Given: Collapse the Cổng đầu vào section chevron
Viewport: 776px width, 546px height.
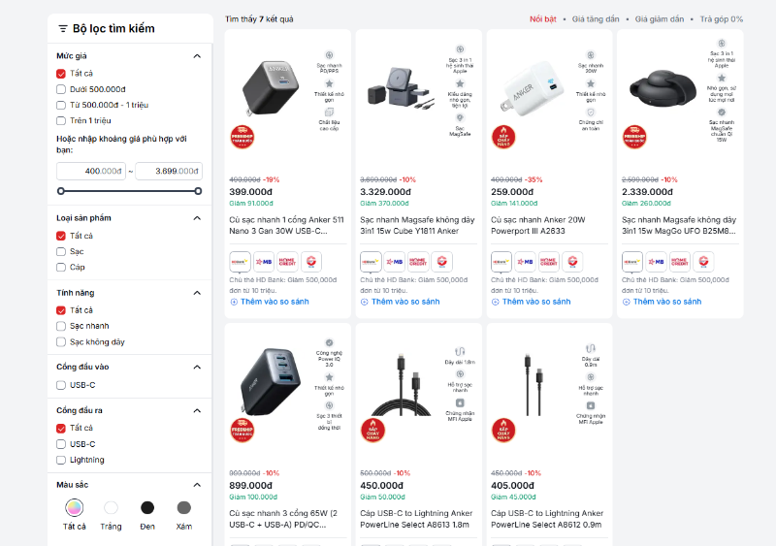Looking at the screenshot, I should pos(197,367).
